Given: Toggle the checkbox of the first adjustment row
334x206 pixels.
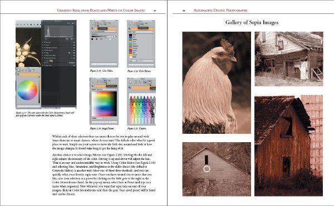Looking at the screenshot, I should [45, 42].
